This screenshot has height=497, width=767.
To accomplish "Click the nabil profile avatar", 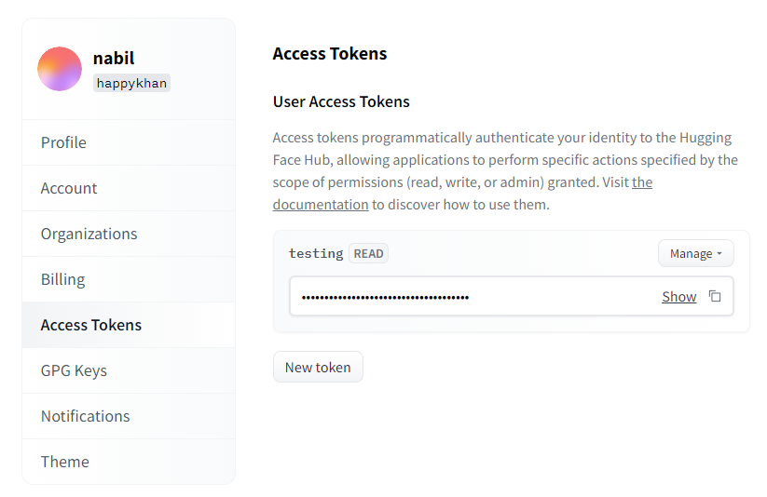I will [60, 69].
